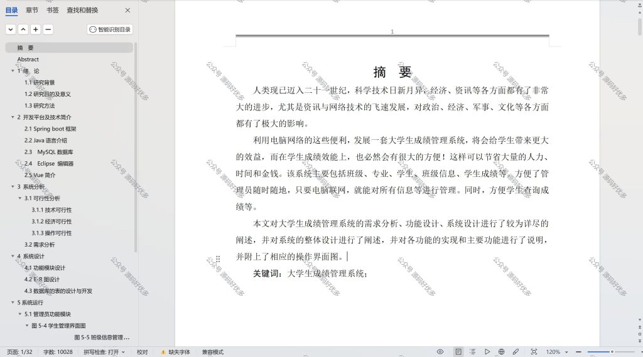Click the 缺失字体 warning button

pos(176,352)
